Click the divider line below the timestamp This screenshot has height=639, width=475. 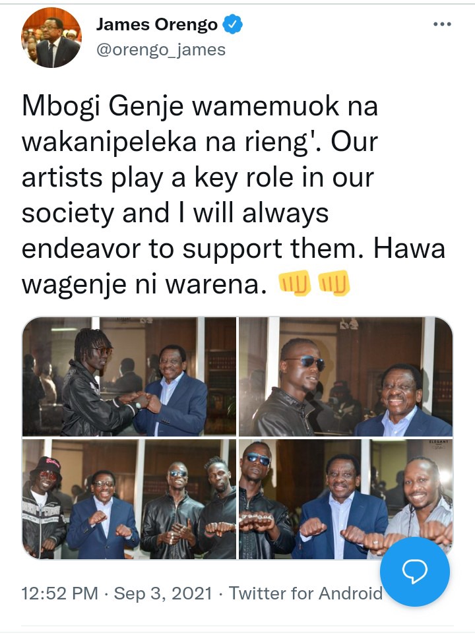[x=237, y=626]
